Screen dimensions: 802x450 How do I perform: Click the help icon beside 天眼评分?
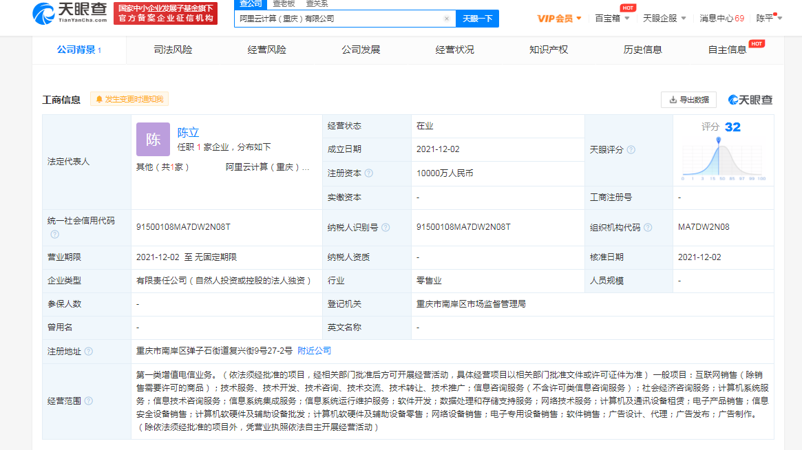click(631, 151)
